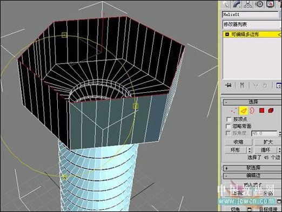Select Edge sub-object level icon
This screenshot has width=282, height=212.
click(243, 111)
